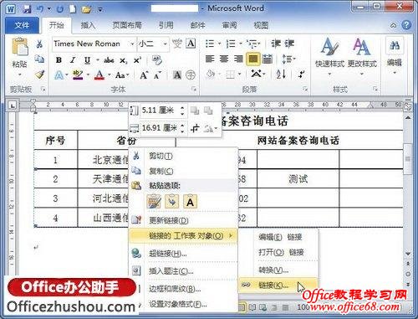This screenshot has height=319, width=418.
Task: Choose Update Link in context menu
Action: [183, 220]
